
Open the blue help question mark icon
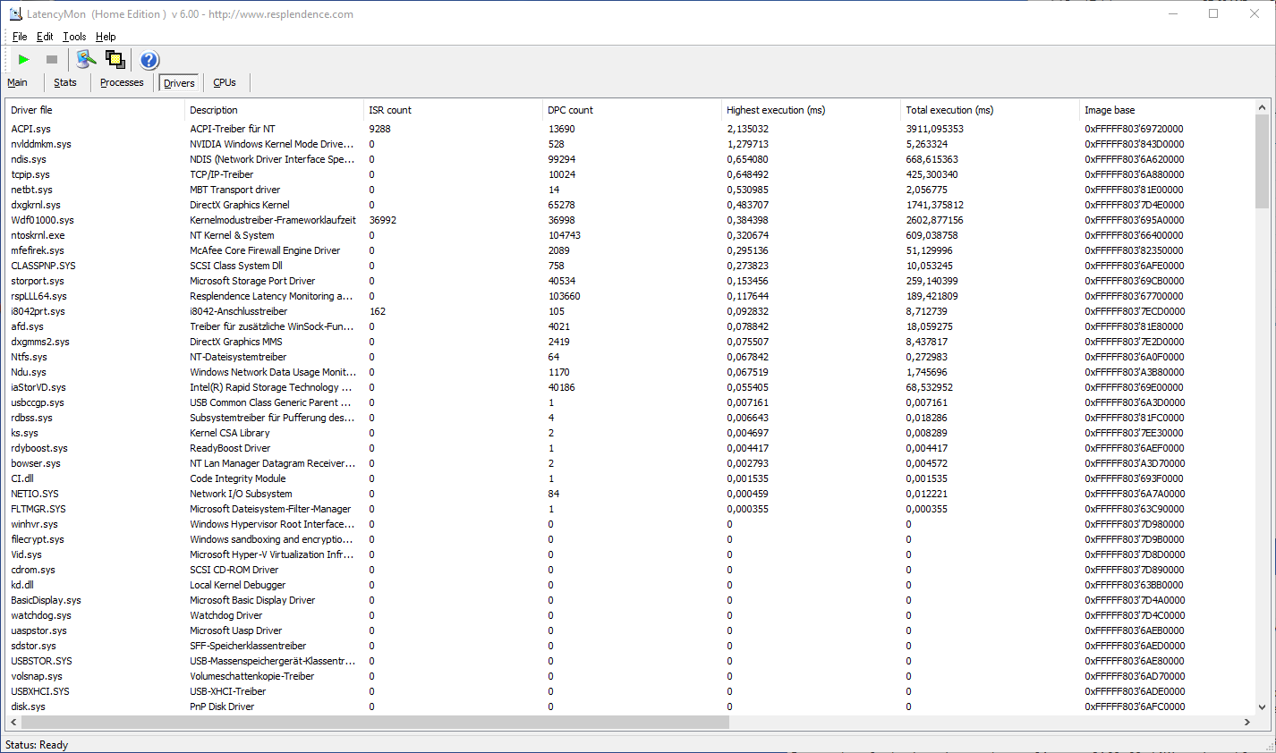point(149,60)
